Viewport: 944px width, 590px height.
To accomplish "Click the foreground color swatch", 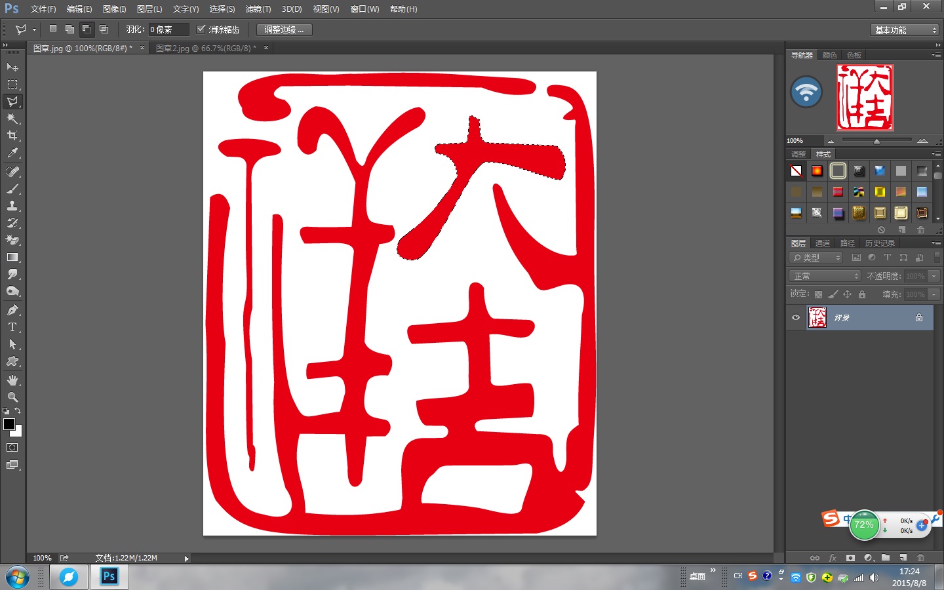I will (9, 424).
